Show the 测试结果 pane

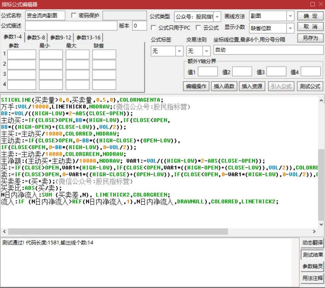pyautogui.click(x=312, y=255)
